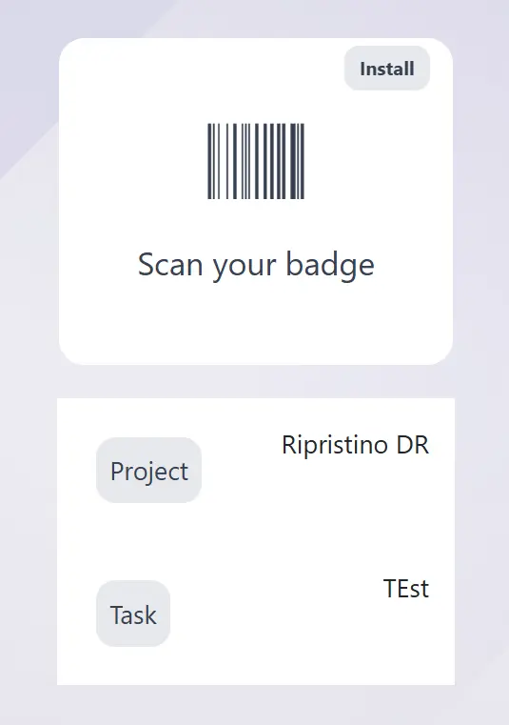The image size is (509, 725).
Task: Click the rounded gray Task label
Action: (x=133, y=614)
